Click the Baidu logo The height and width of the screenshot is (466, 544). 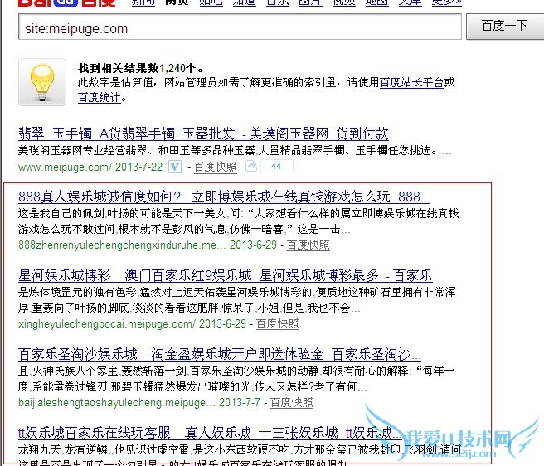tap(66, 2)
